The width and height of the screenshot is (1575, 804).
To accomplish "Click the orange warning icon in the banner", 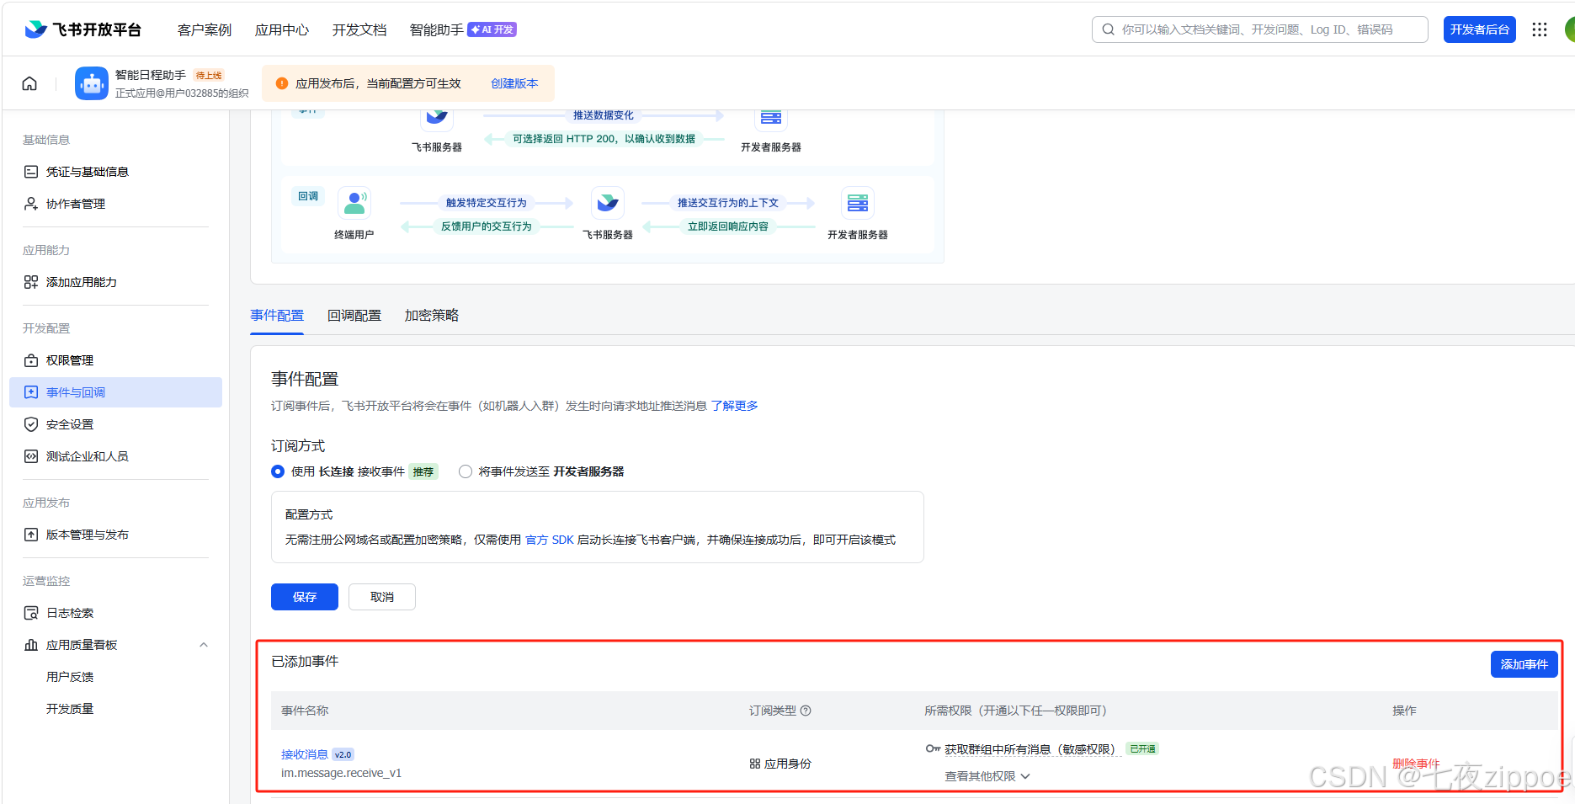I will (282, 83).
